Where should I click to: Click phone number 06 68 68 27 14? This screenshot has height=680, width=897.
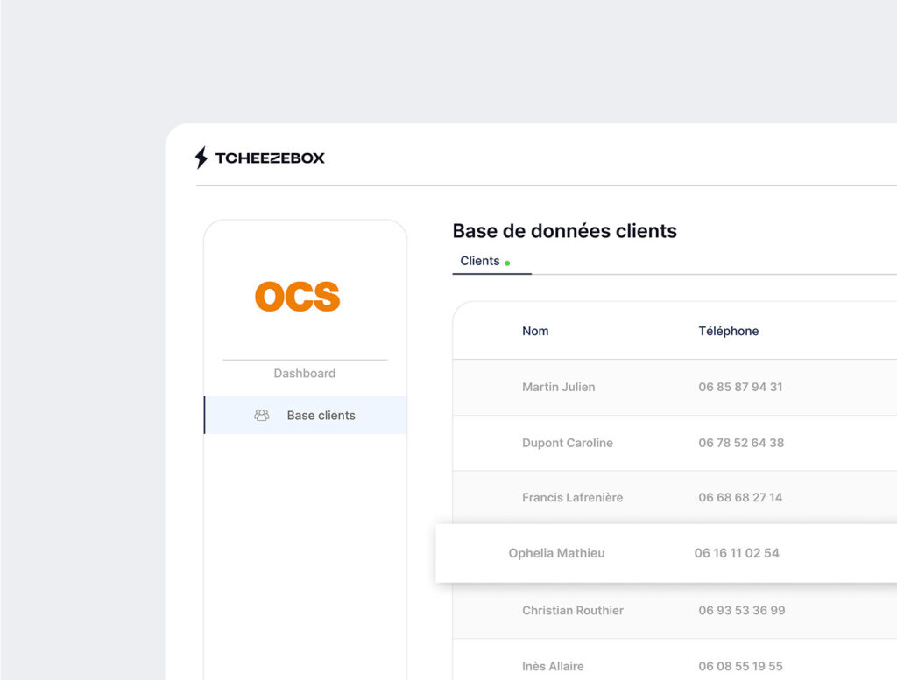[740, 497]
